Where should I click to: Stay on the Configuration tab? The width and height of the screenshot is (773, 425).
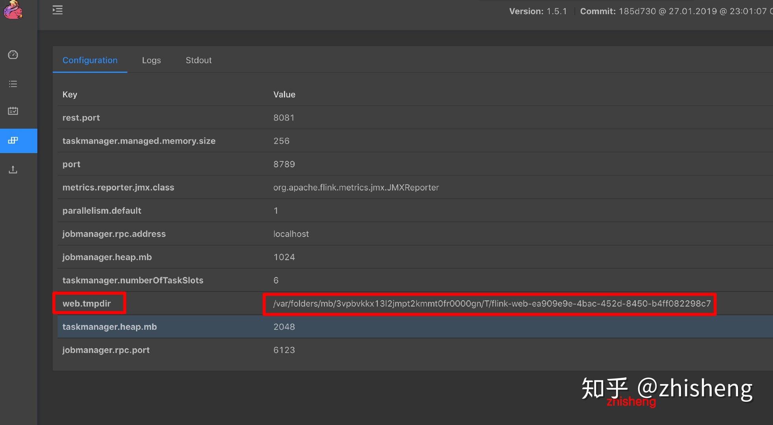coord(90,60)
